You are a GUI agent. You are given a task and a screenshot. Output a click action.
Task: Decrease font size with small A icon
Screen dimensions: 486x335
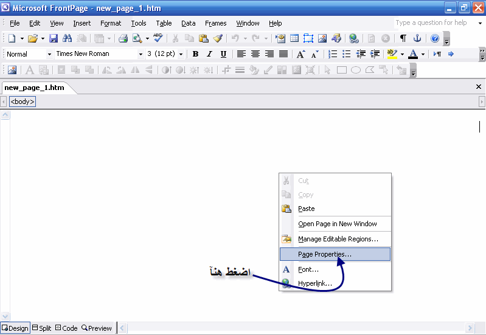click(x=315, y=54)
